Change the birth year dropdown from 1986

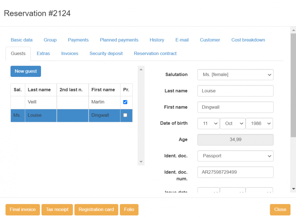(x=259, y=123)
